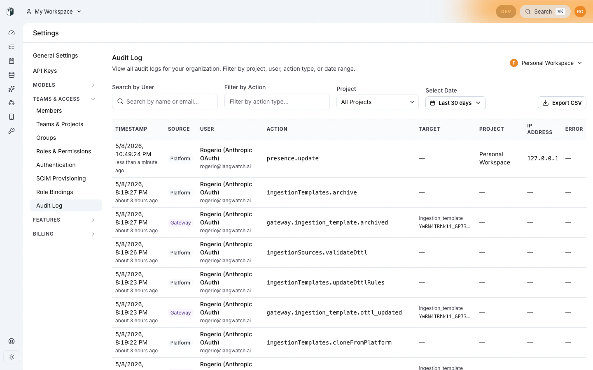
Task: Click the ingestionTemplates.cloneFromPlatform action
Action: coord(329,342)
